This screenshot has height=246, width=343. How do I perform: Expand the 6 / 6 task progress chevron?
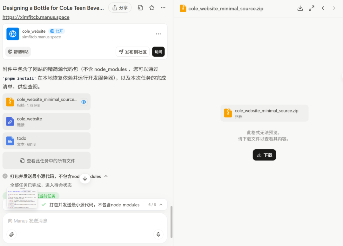(161, 205)
